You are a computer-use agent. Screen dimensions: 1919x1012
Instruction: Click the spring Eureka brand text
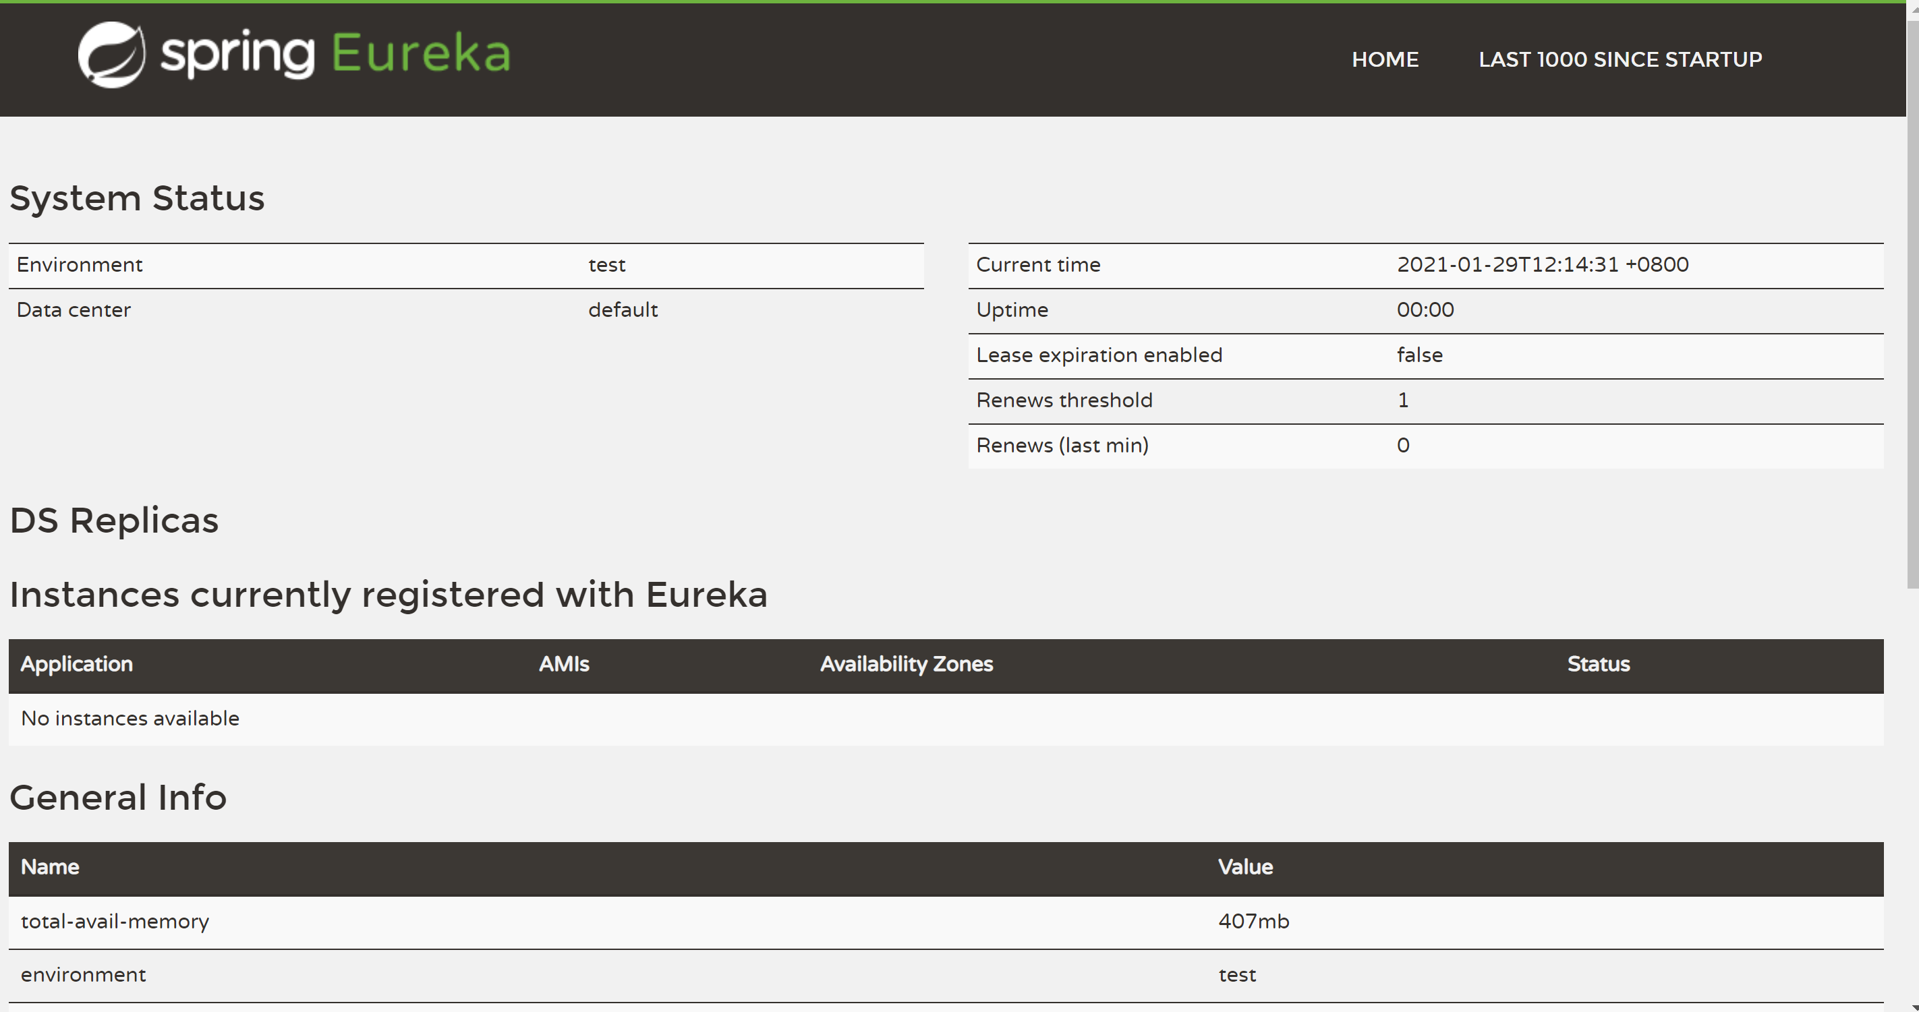point(335,55)
